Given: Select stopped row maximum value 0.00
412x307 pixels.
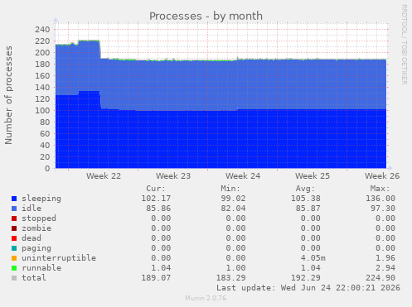Looking at the screenshot, I should [x=385, y=218].
